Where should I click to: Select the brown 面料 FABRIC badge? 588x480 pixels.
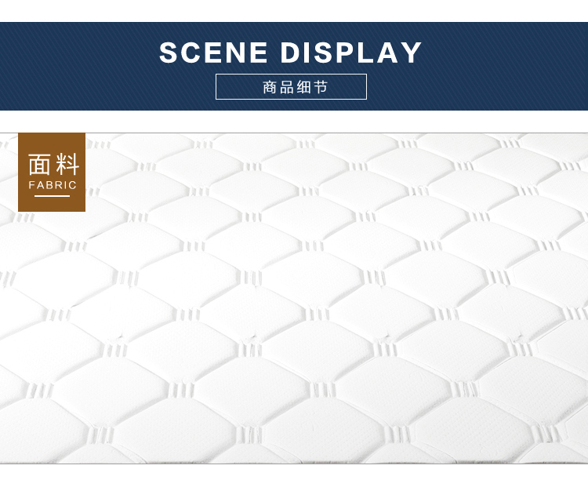52,172
